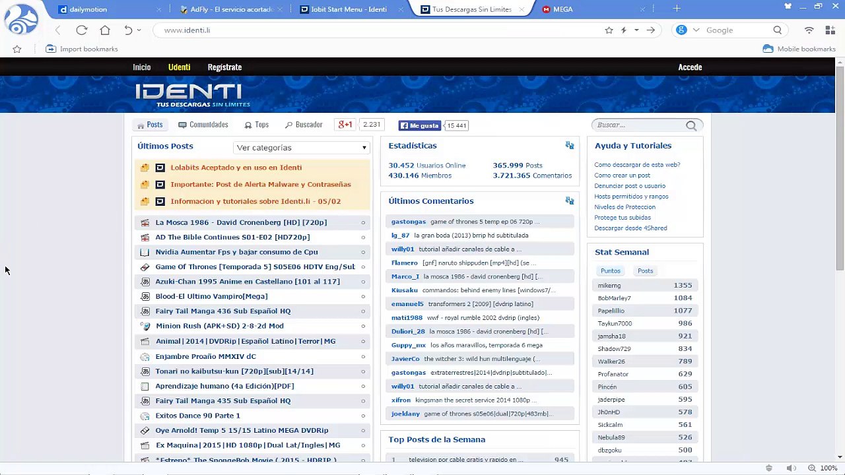The height and width of the screenshot is (475, 845).
Task: Select the Posts tab
Action: pos(150,125)
